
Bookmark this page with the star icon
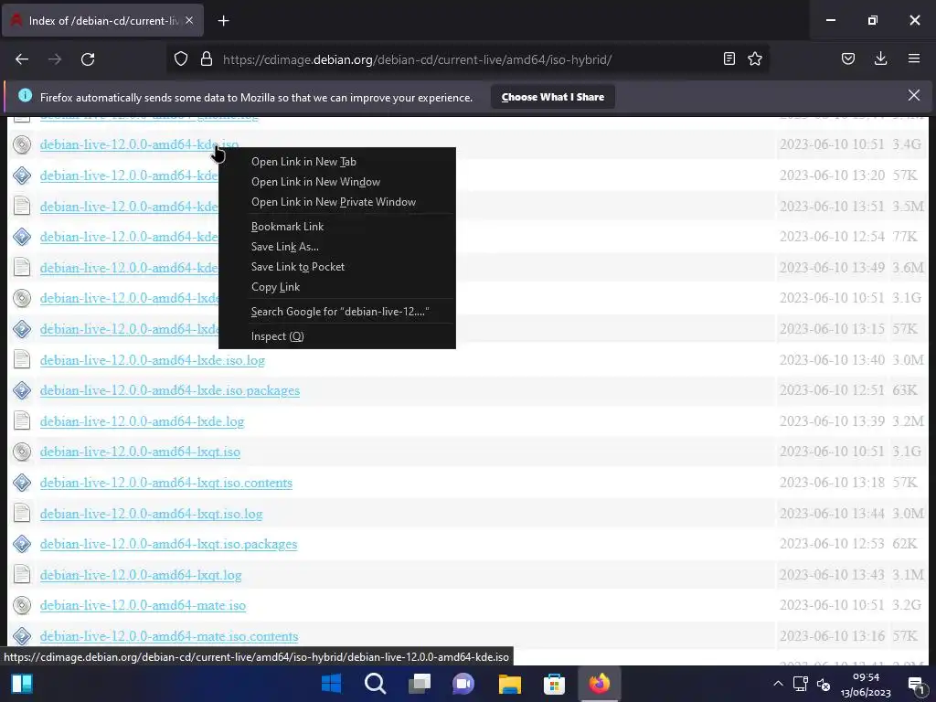coord(755,59)
